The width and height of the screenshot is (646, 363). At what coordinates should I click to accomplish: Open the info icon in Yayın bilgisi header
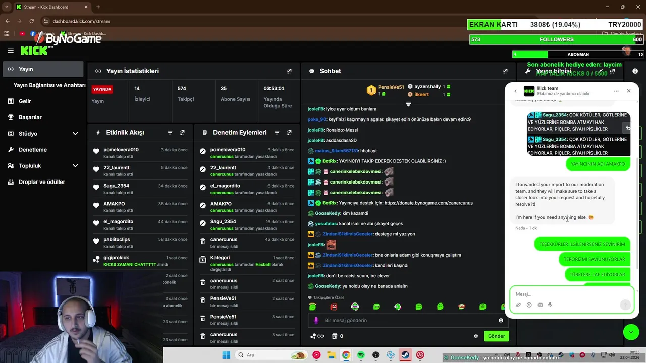pos(635,71)
